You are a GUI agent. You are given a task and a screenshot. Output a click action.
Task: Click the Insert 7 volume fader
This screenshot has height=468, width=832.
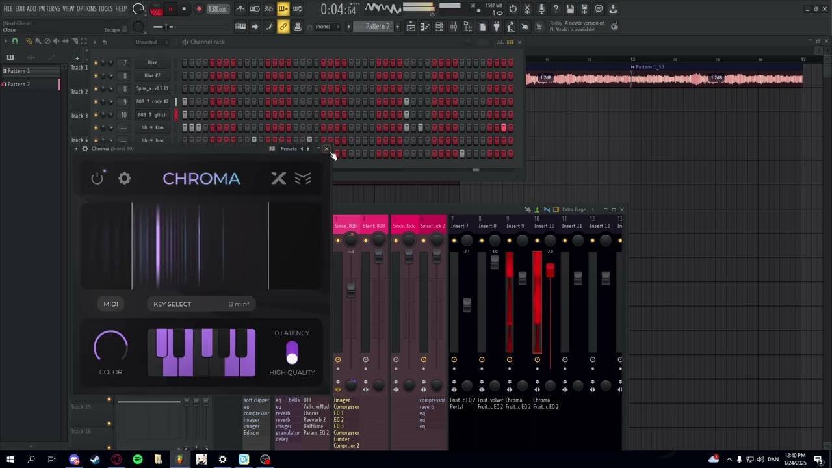tap(467, 304)
